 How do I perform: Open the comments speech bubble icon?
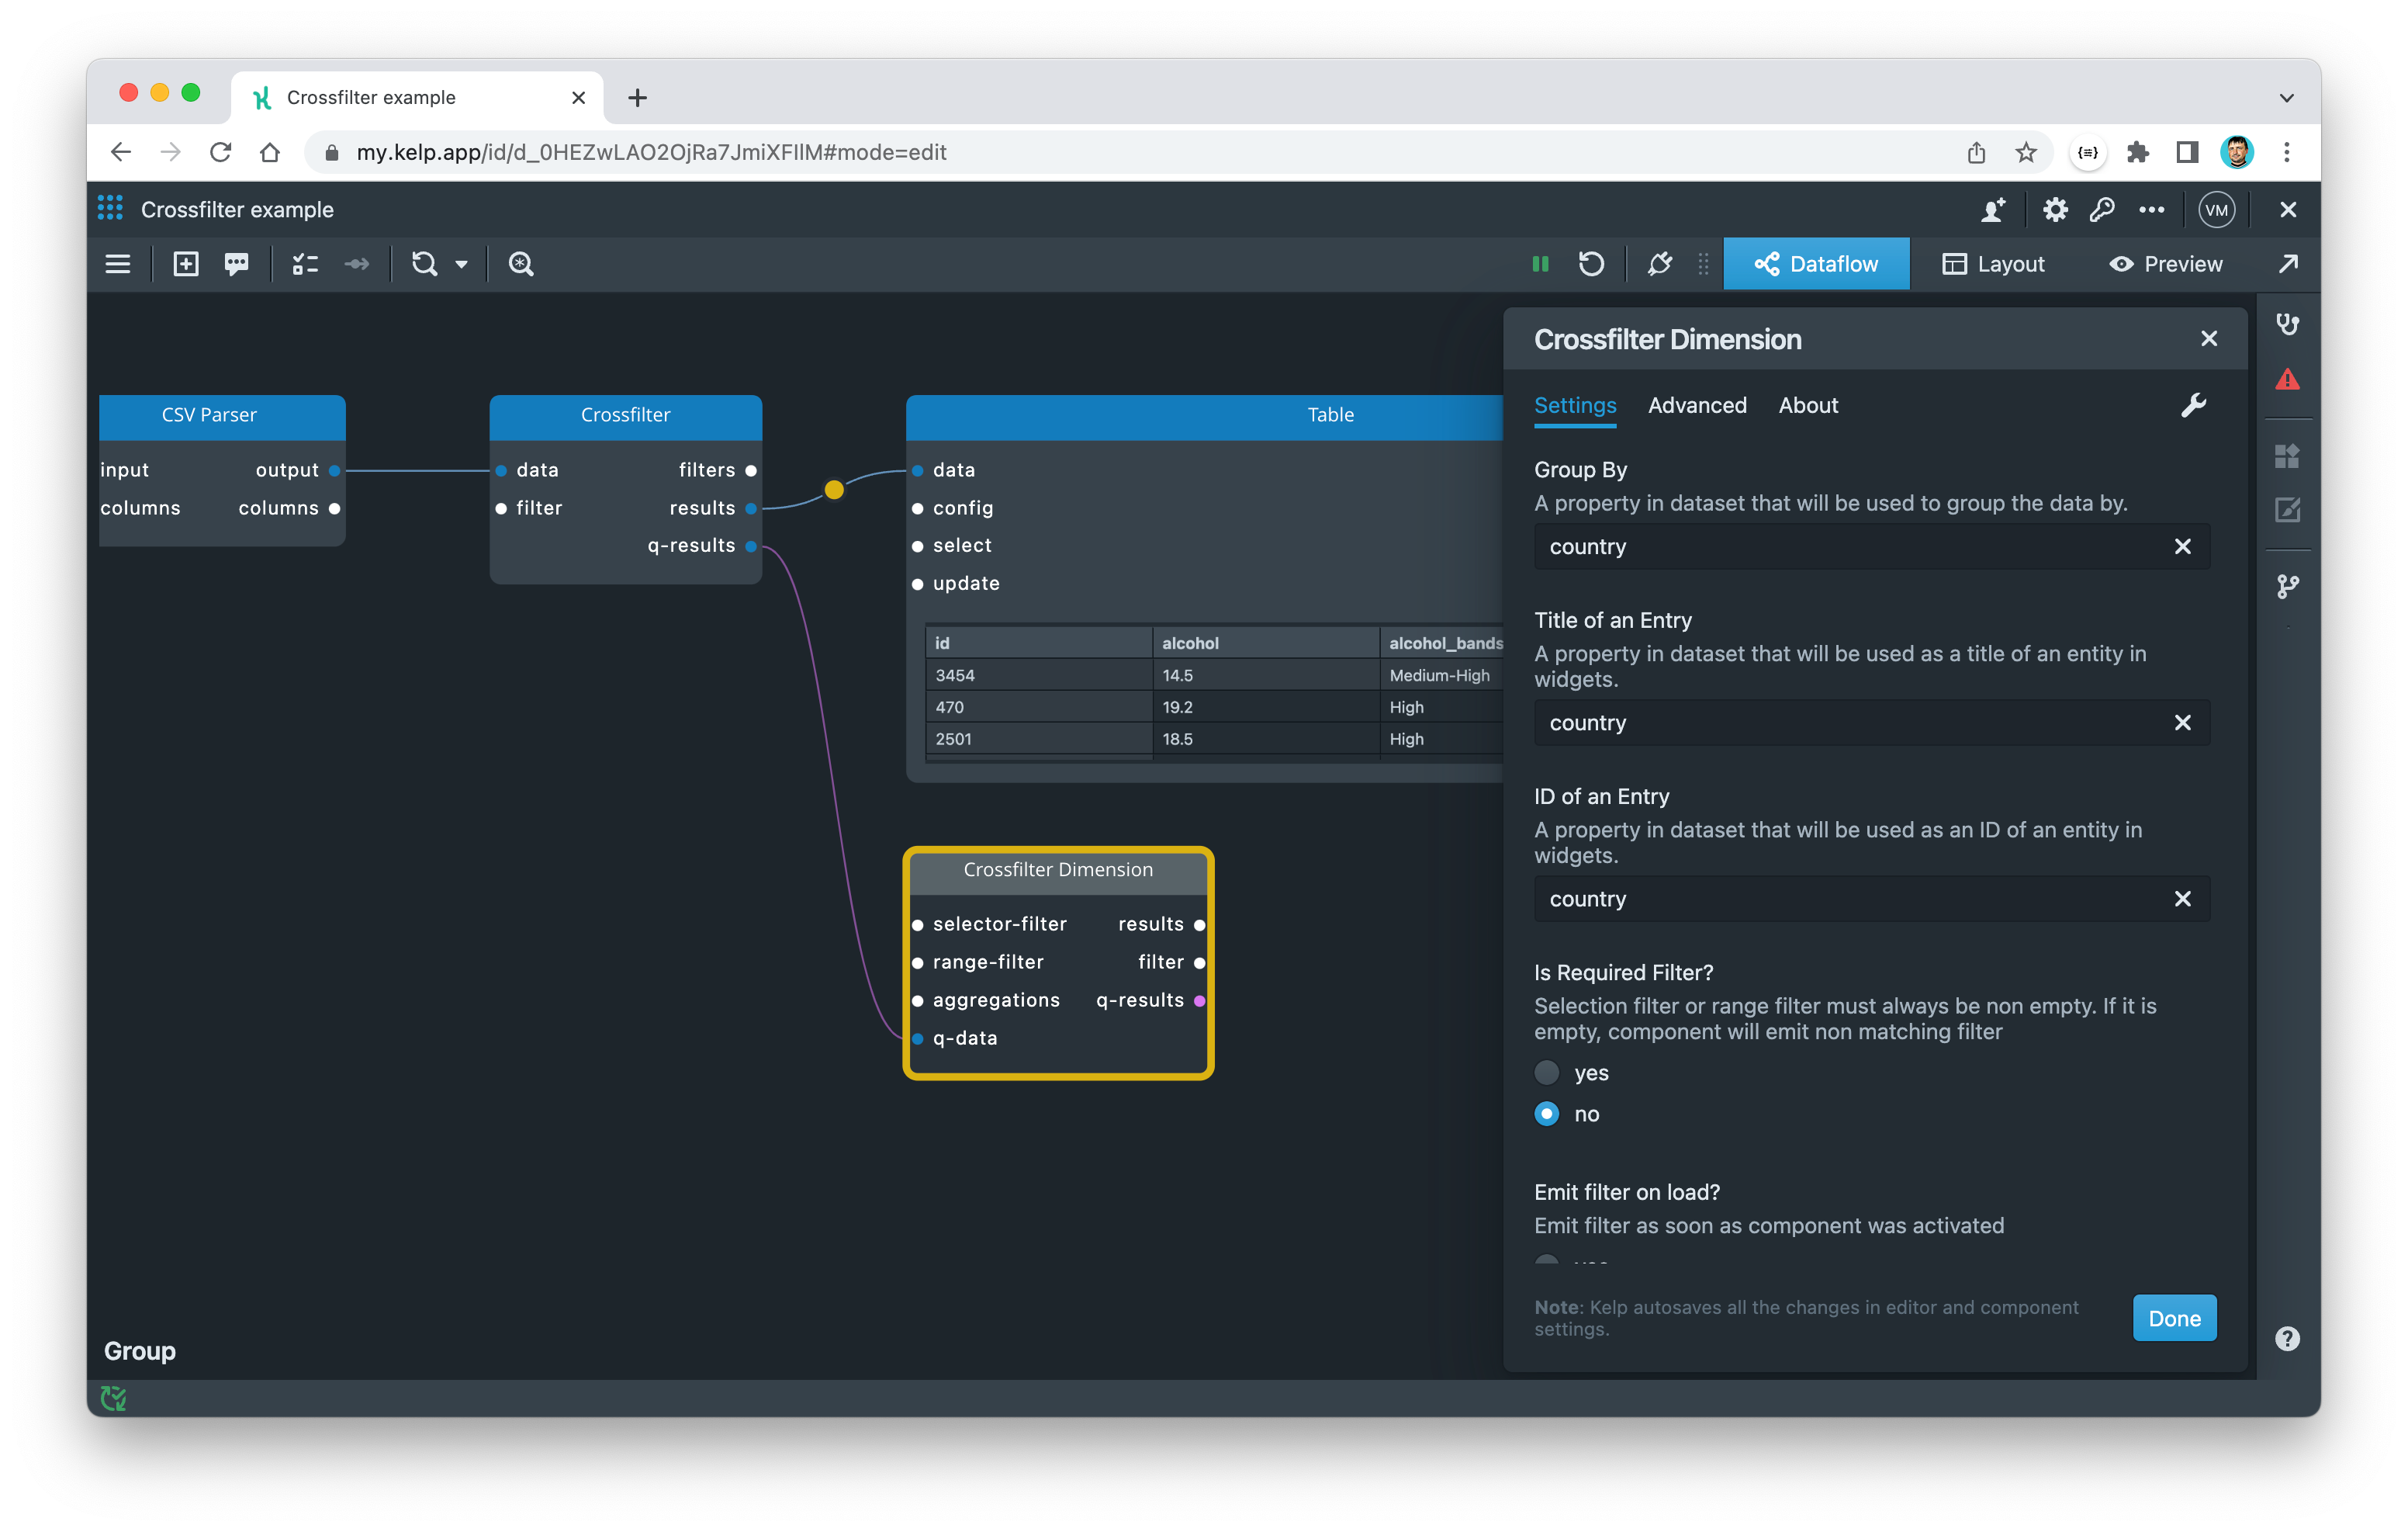click(x=236, y=264)
